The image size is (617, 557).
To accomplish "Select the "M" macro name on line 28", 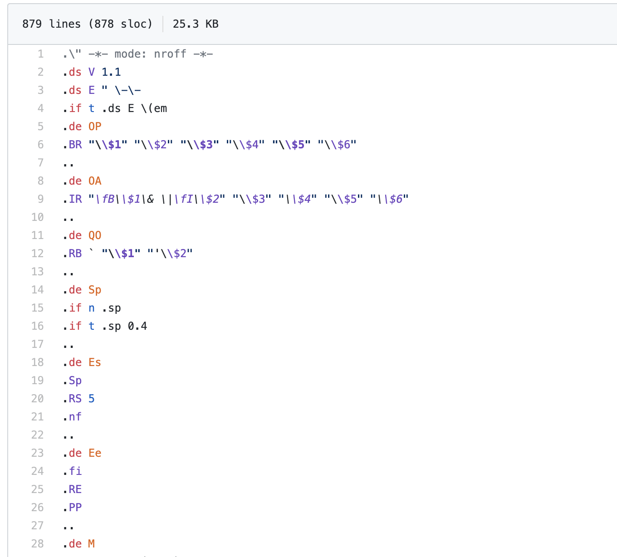I will point(92,543).
